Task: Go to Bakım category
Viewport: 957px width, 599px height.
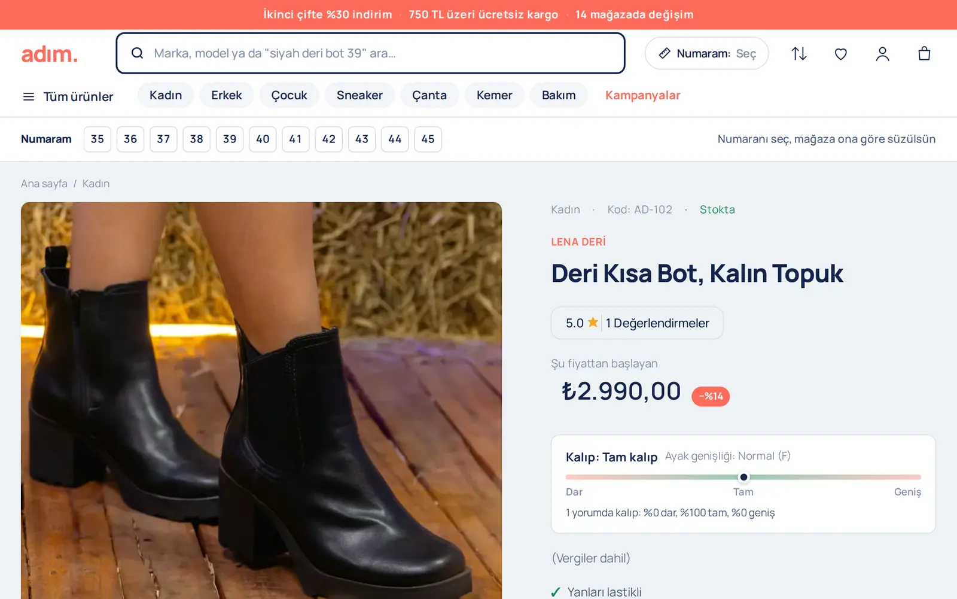Action: pos(559,95)
